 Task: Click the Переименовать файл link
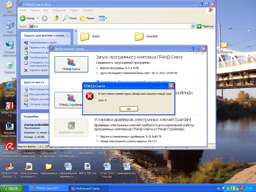pyautogui.click(x=43, y=42)
